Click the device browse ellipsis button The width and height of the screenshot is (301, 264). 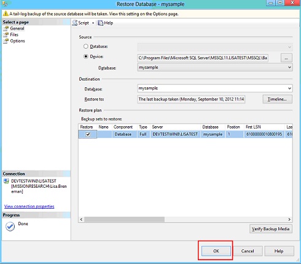(286, 58)
